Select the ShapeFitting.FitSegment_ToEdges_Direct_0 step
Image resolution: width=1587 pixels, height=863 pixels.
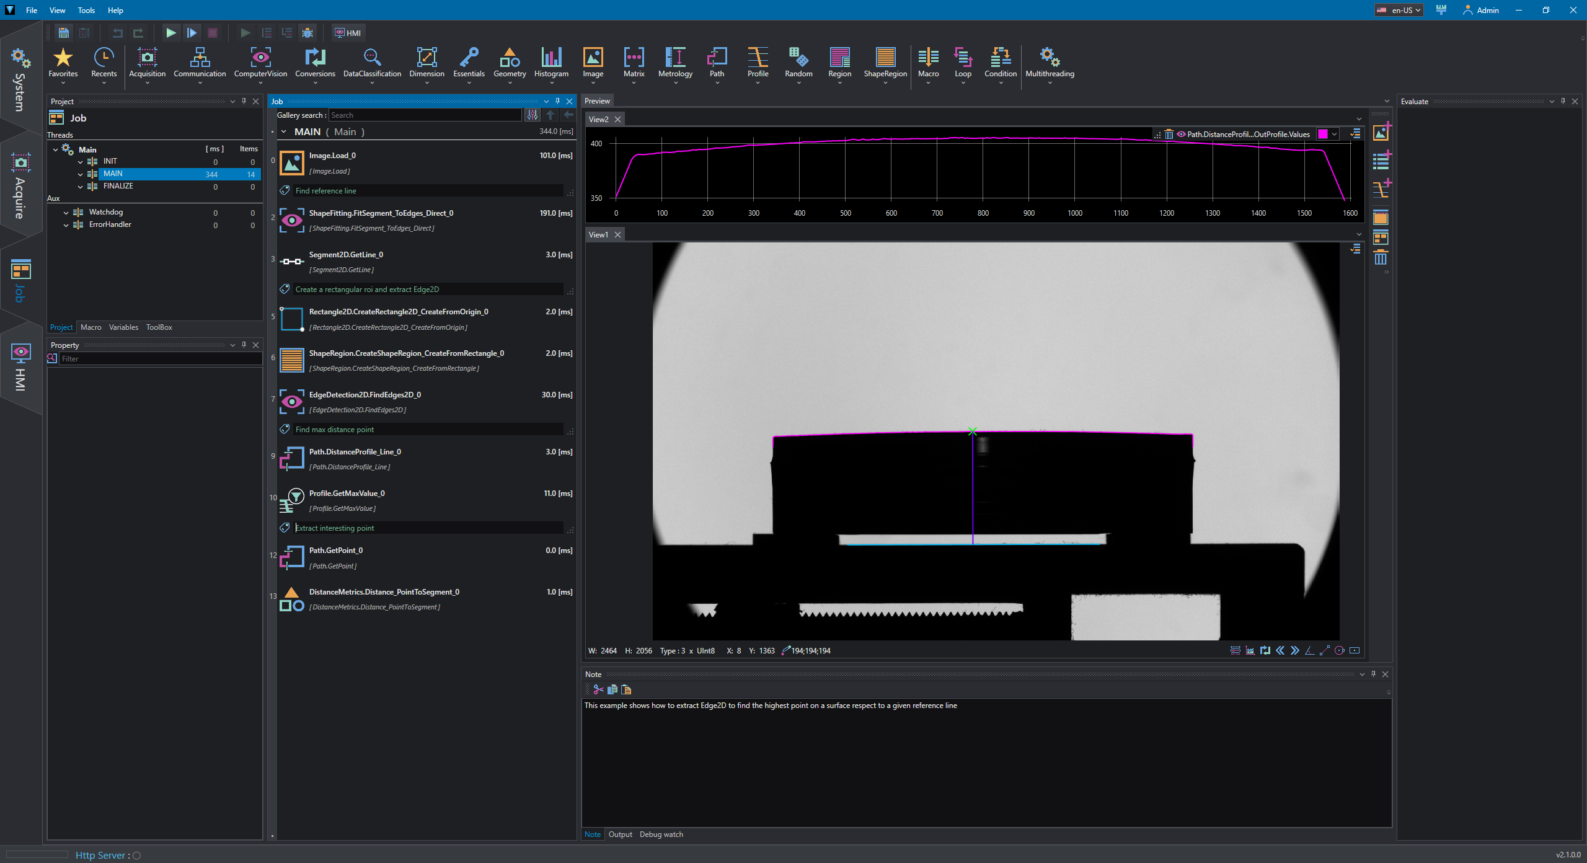[x=426, y=220]
